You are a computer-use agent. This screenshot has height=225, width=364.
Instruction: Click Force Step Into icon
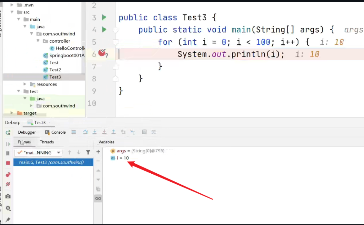pyautogui.click(x=104, y=132)
